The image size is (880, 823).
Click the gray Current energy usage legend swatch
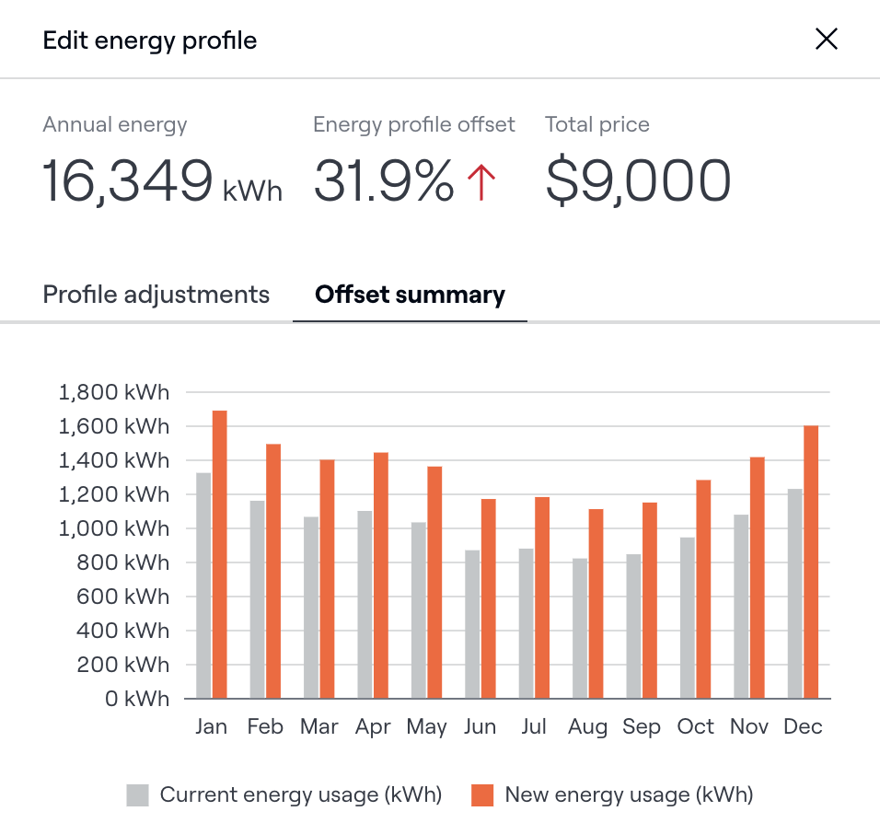coord(137,795)
